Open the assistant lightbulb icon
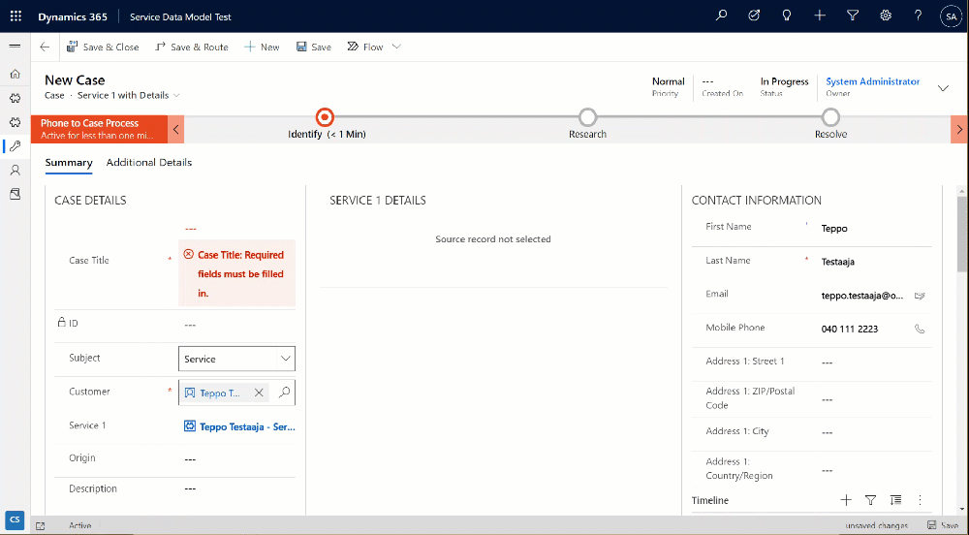 pos(787,16)
